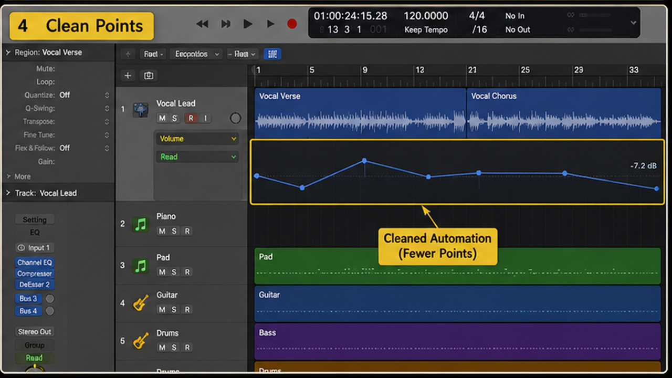
Task: Click the link icon on Input 1
Action: [x=21, y=248]
